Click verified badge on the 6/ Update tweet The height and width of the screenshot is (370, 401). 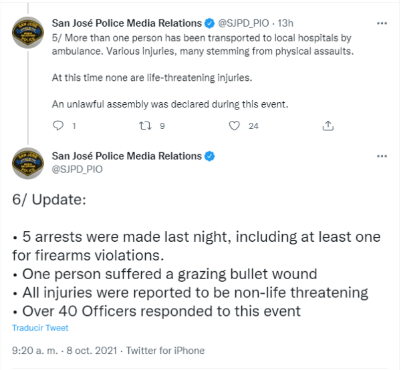(209, 156)
